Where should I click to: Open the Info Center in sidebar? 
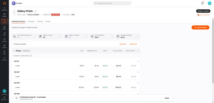[x=4, y=92]
